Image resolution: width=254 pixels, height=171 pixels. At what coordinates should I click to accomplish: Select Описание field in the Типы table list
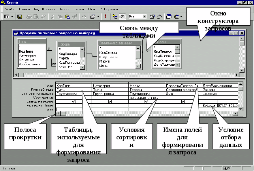tap(26, 60)
